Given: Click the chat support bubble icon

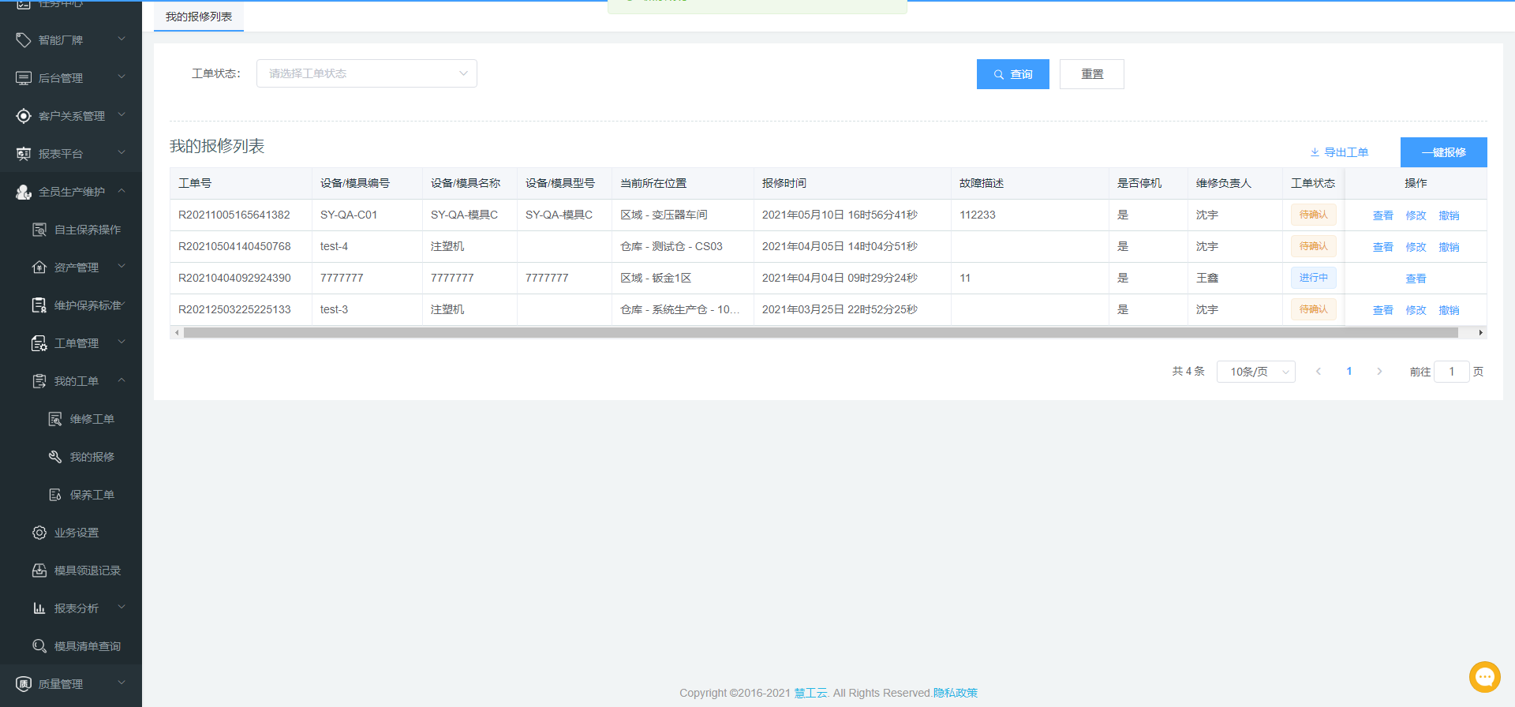Looking at the screenshot, I should pyautogui.click(x=1484, y=676).
